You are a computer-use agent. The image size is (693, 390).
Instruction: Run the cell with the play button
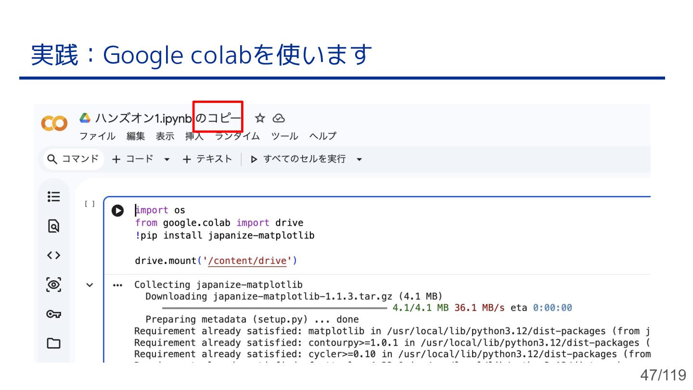tap(117, 210)
